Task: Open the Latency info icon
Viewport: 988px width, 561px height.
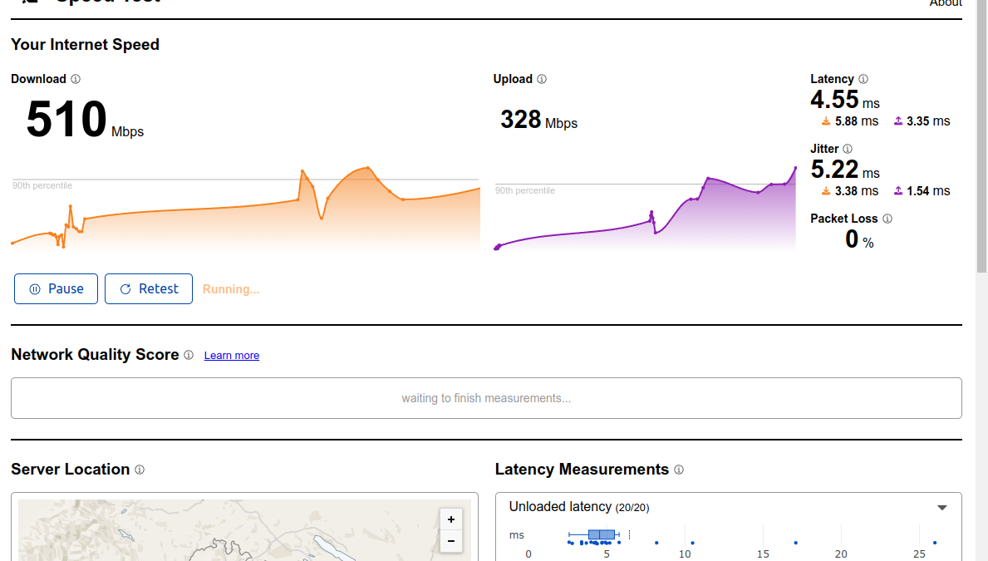Action: 863,79
